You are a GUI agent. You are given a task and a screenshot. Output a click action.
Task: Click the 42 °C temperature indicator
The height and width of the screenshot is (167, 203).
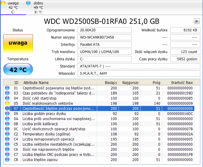(18, 69)
